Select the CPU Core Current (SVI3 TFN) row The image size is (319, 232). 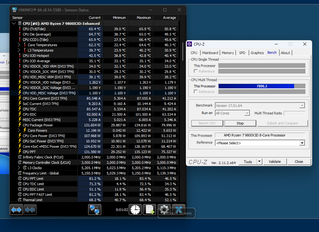point(94,98)
